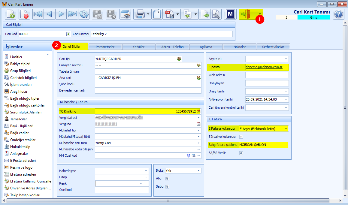Open Cari tipi lookup people icon
Screen dimensions: 348x205
point(179,59)
